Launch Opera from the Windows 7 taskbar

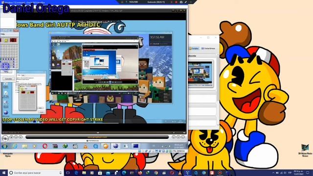[x=45, y=146]
